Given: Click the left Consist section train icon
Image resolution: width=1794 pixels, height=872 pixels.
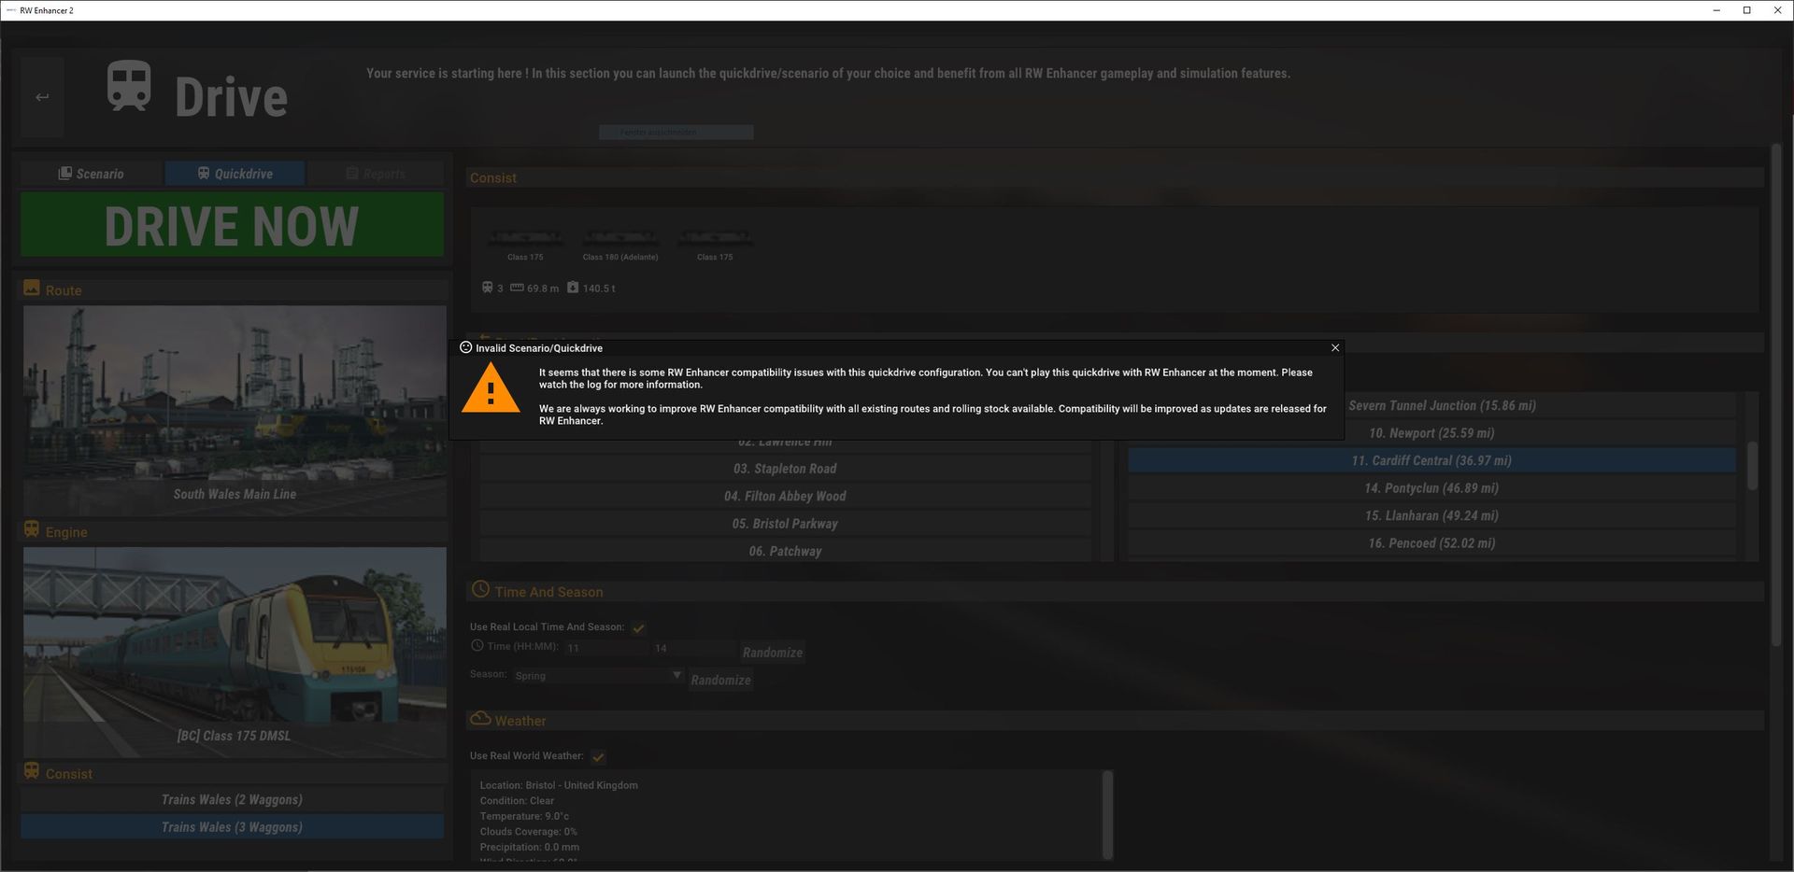Looking at the screenshot, I should (x=32, y=772).
